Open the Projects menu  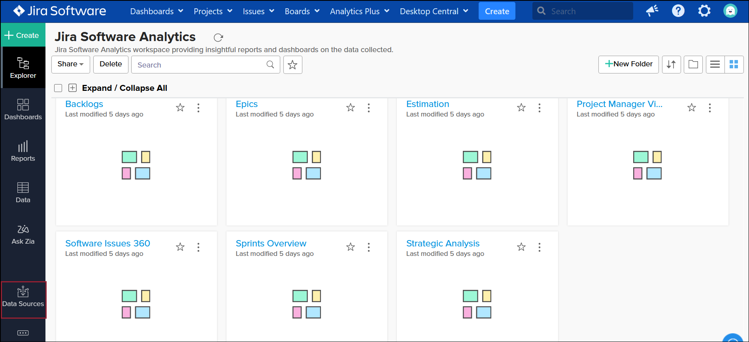[x=213, y=11]
